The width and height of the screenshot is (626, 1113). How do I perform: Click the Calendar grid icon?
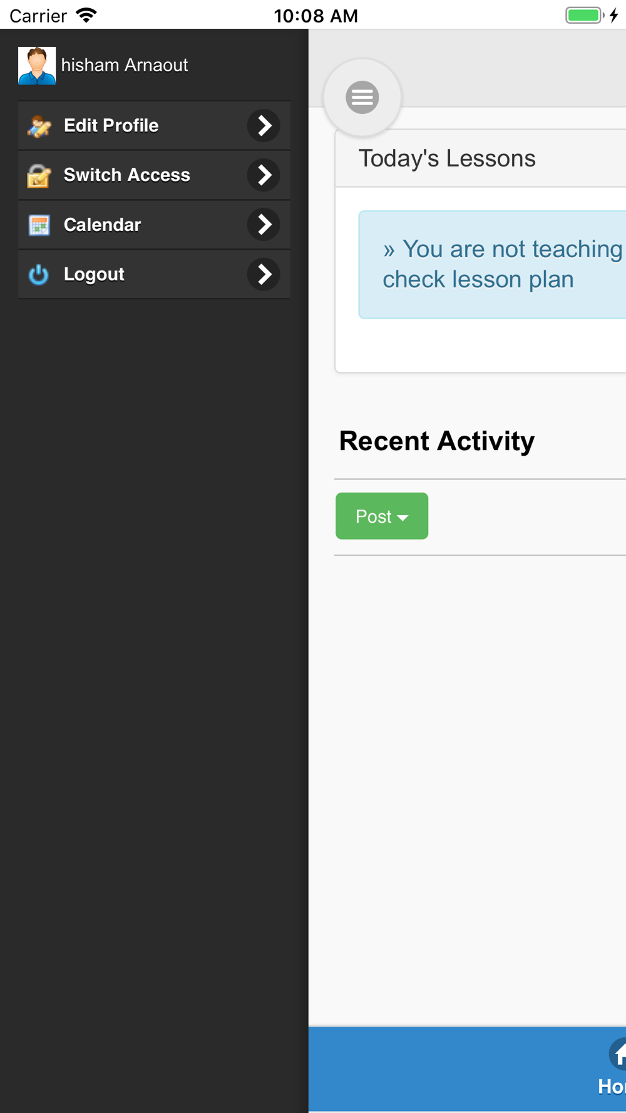coord(39,225)
